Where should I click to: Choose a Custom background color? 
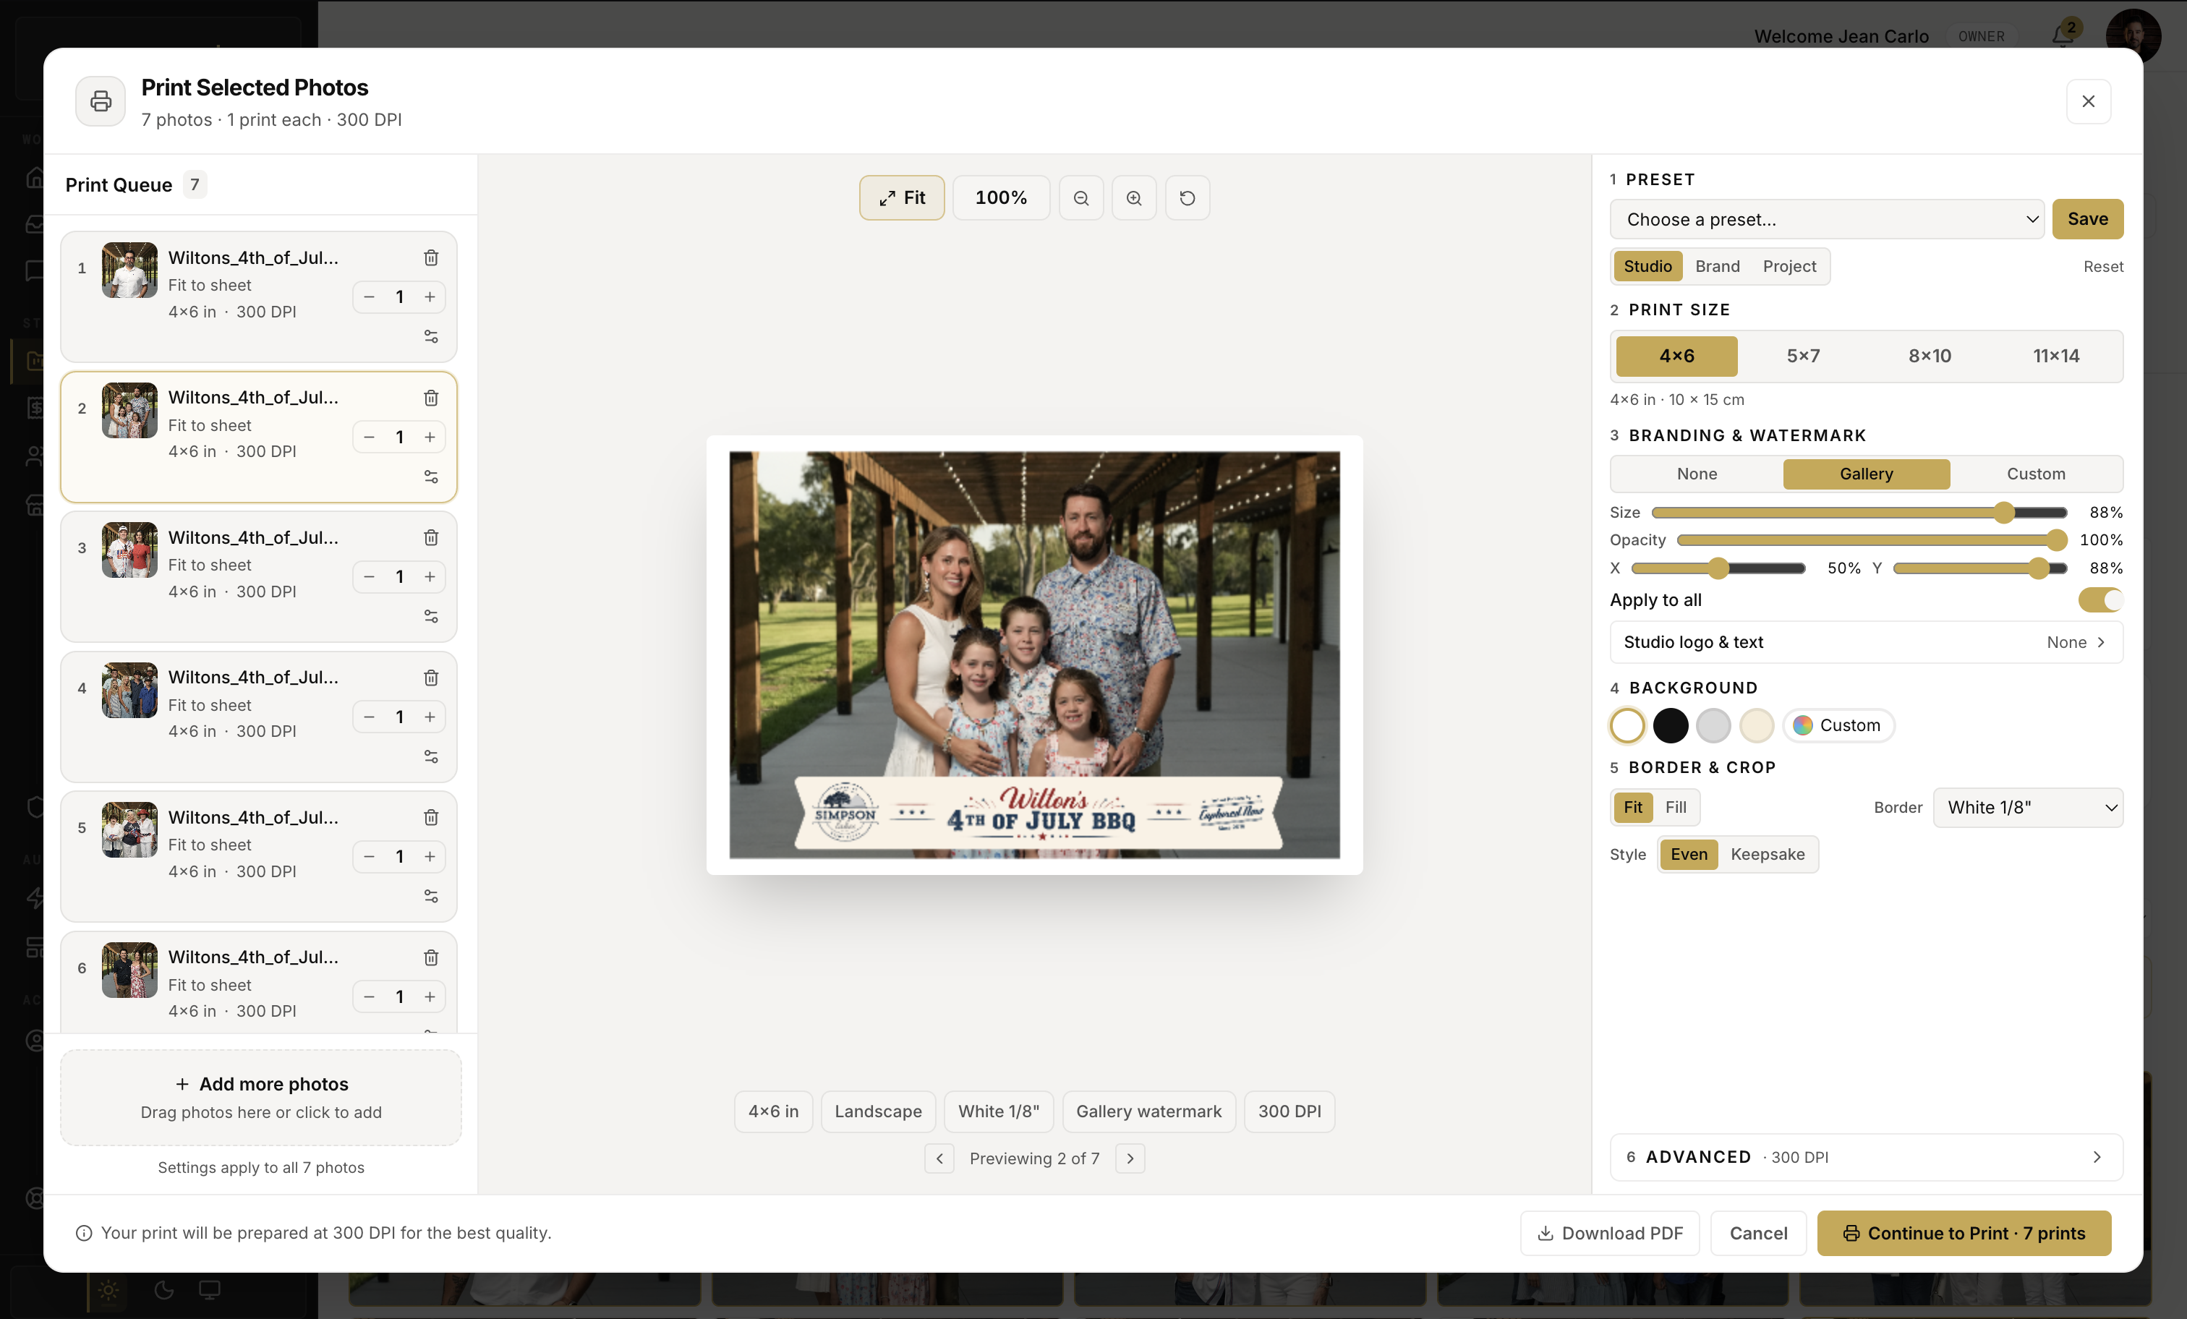(1838, 725)
